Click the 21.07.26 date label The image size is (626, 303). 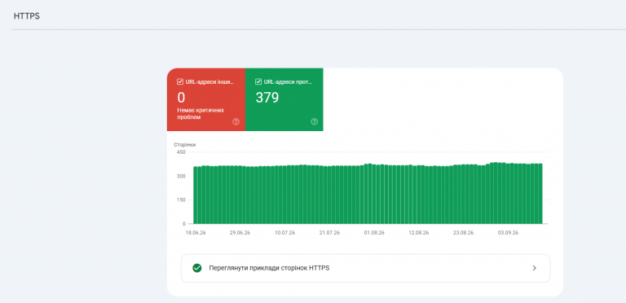[x=329, y=233]
